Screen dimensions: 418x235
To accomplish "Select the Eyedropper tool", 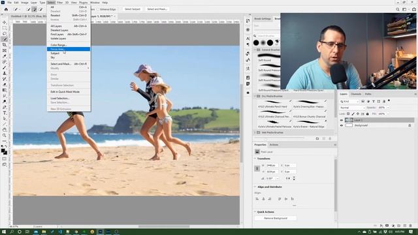I will 5,56.
